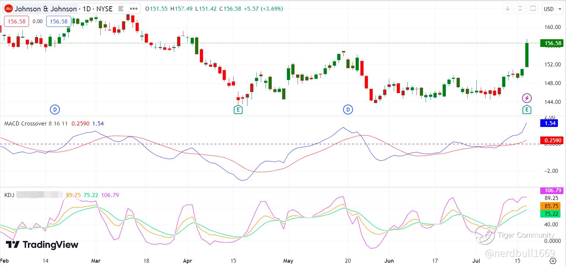Click the red 156.58 sell price box
Viewport: 566px width, 266px height.
17,21
